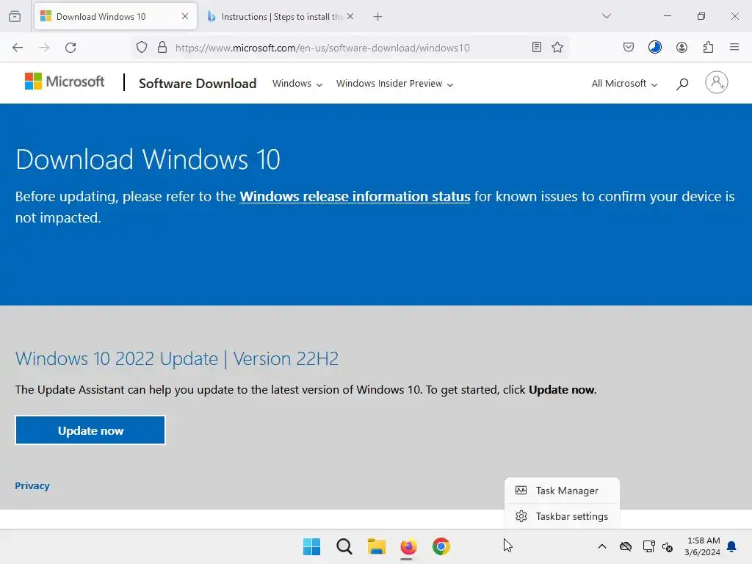Open Firefox View recent browsing icon
This screenshot has height=564, width=752.
(x=15, y=16)
